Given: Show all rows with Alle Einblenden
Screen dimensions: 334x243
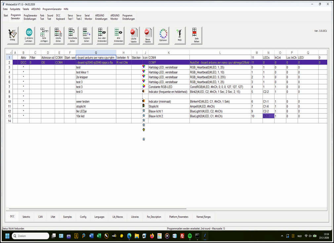Looking at the screenshot, I should point(118,35).
